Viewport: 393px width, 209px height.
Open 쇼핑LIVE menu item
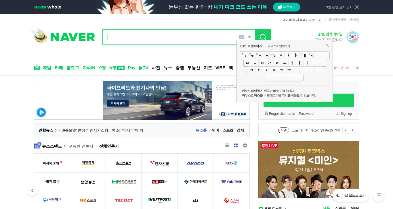click(117, 68)
